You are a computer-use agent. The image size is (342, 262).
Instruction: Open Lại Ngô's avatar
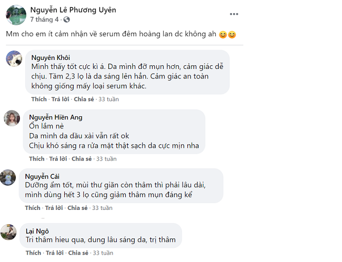8,232
